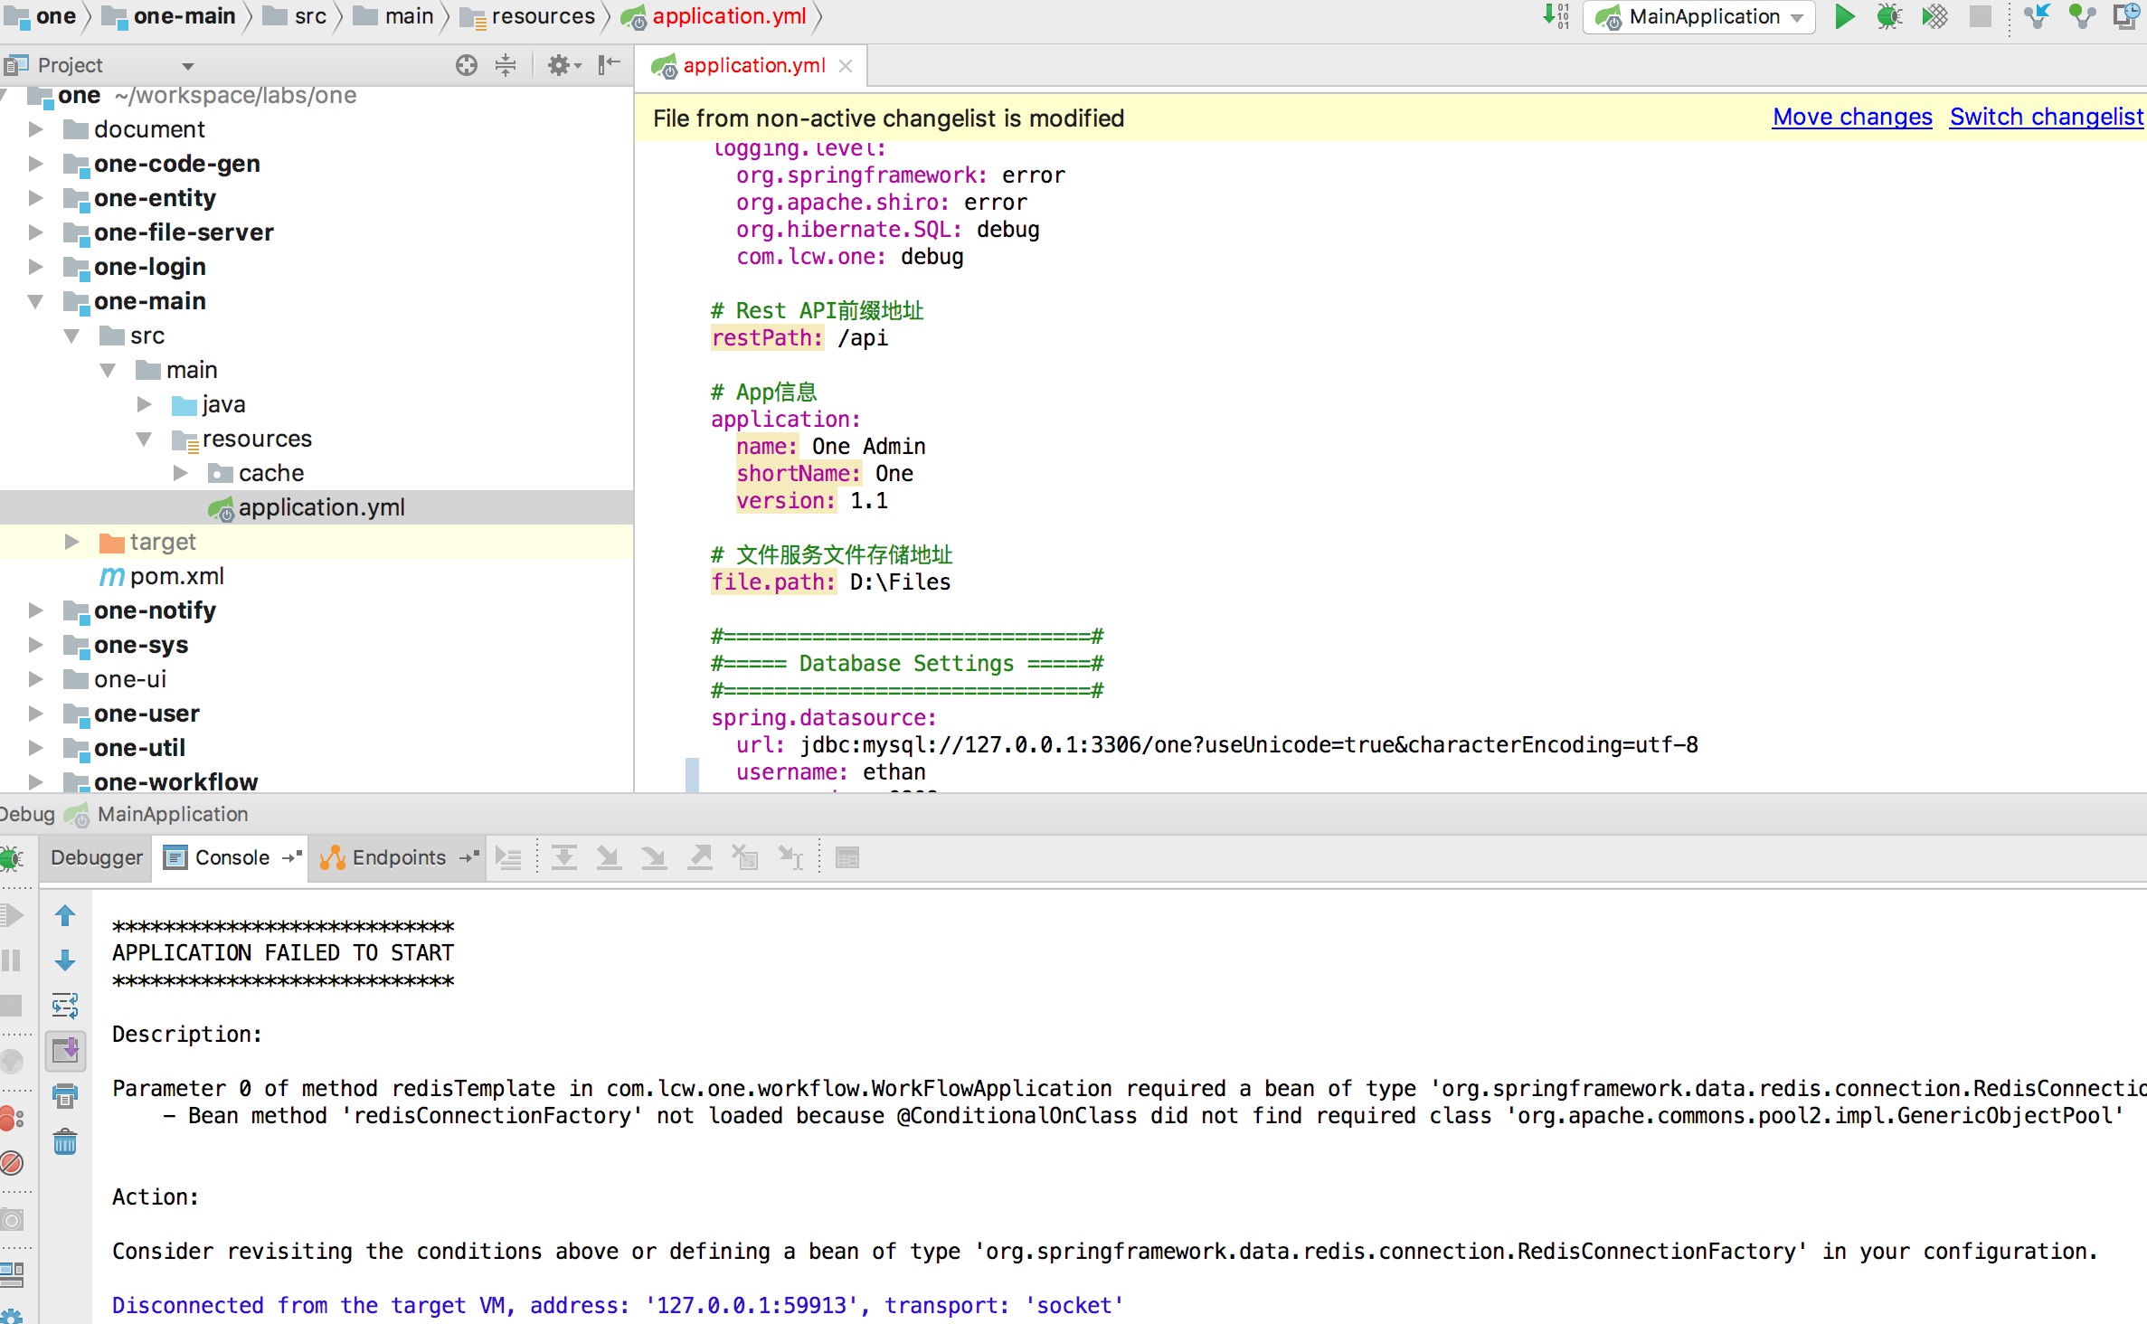The width and height of the screenshot is (2147, 1324).
Task: Open the Evaluate Expression calculator icon
Action: click(x=847, y=857)
